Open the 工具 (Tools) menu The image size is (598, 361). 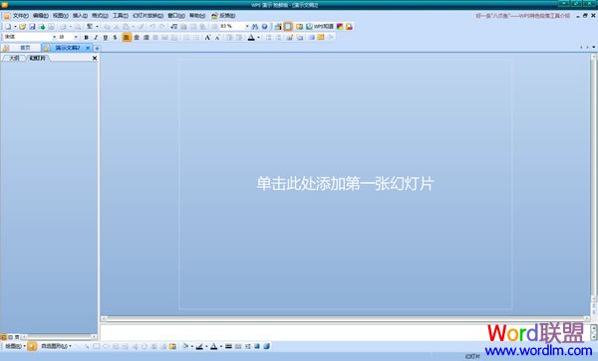pos(121,16)
